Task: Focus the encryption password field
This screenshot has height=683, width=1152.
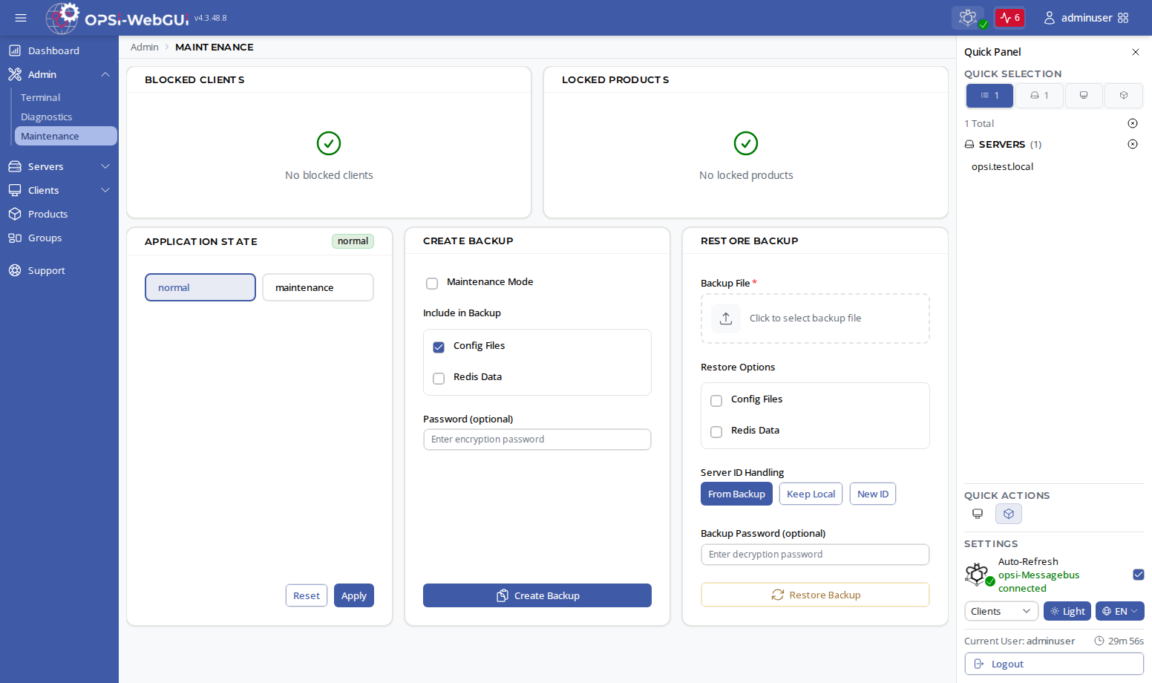Action: (x=537, y=439)
